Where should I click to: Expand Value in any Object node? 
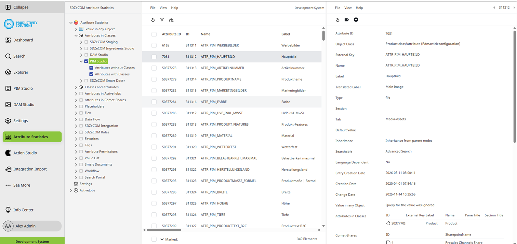(76, 29)
